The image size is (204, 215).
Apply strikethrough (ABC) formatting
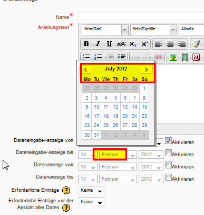pyautogui.click(x=121, y=44)
